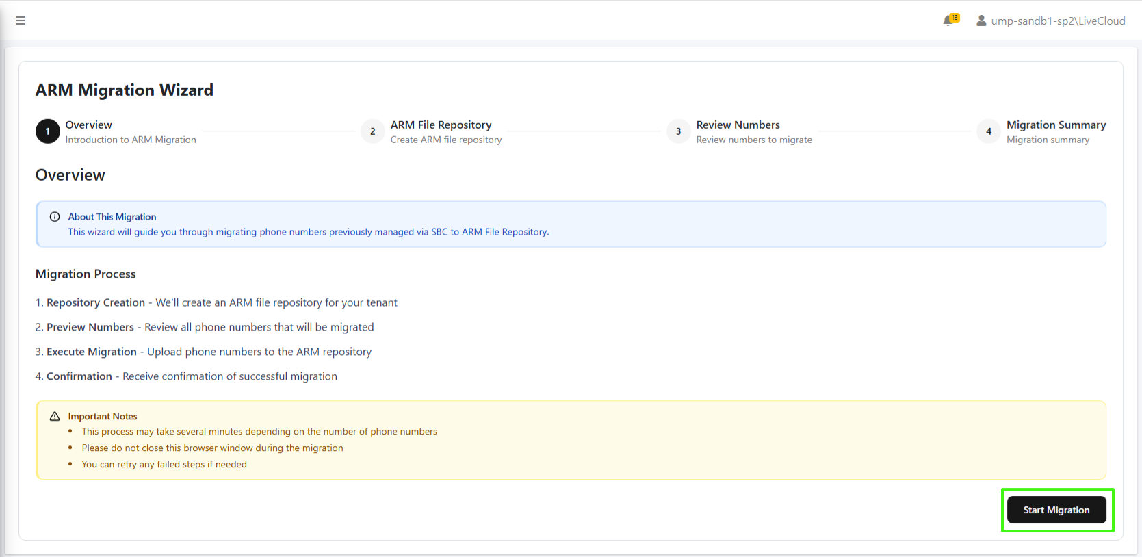Select the step 3 circle indicator
Screen dimensions: 1142x557
coord(679,131)
